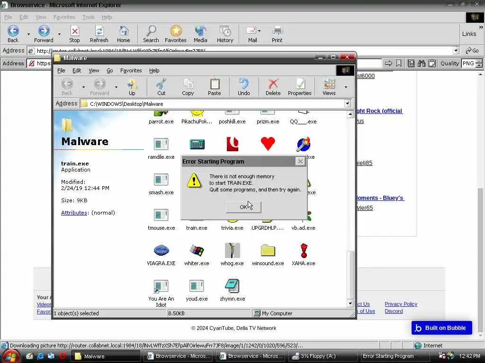Click the Built on Bubble badge
This screenshot has width=485, height=363.
tap(442, 328)
